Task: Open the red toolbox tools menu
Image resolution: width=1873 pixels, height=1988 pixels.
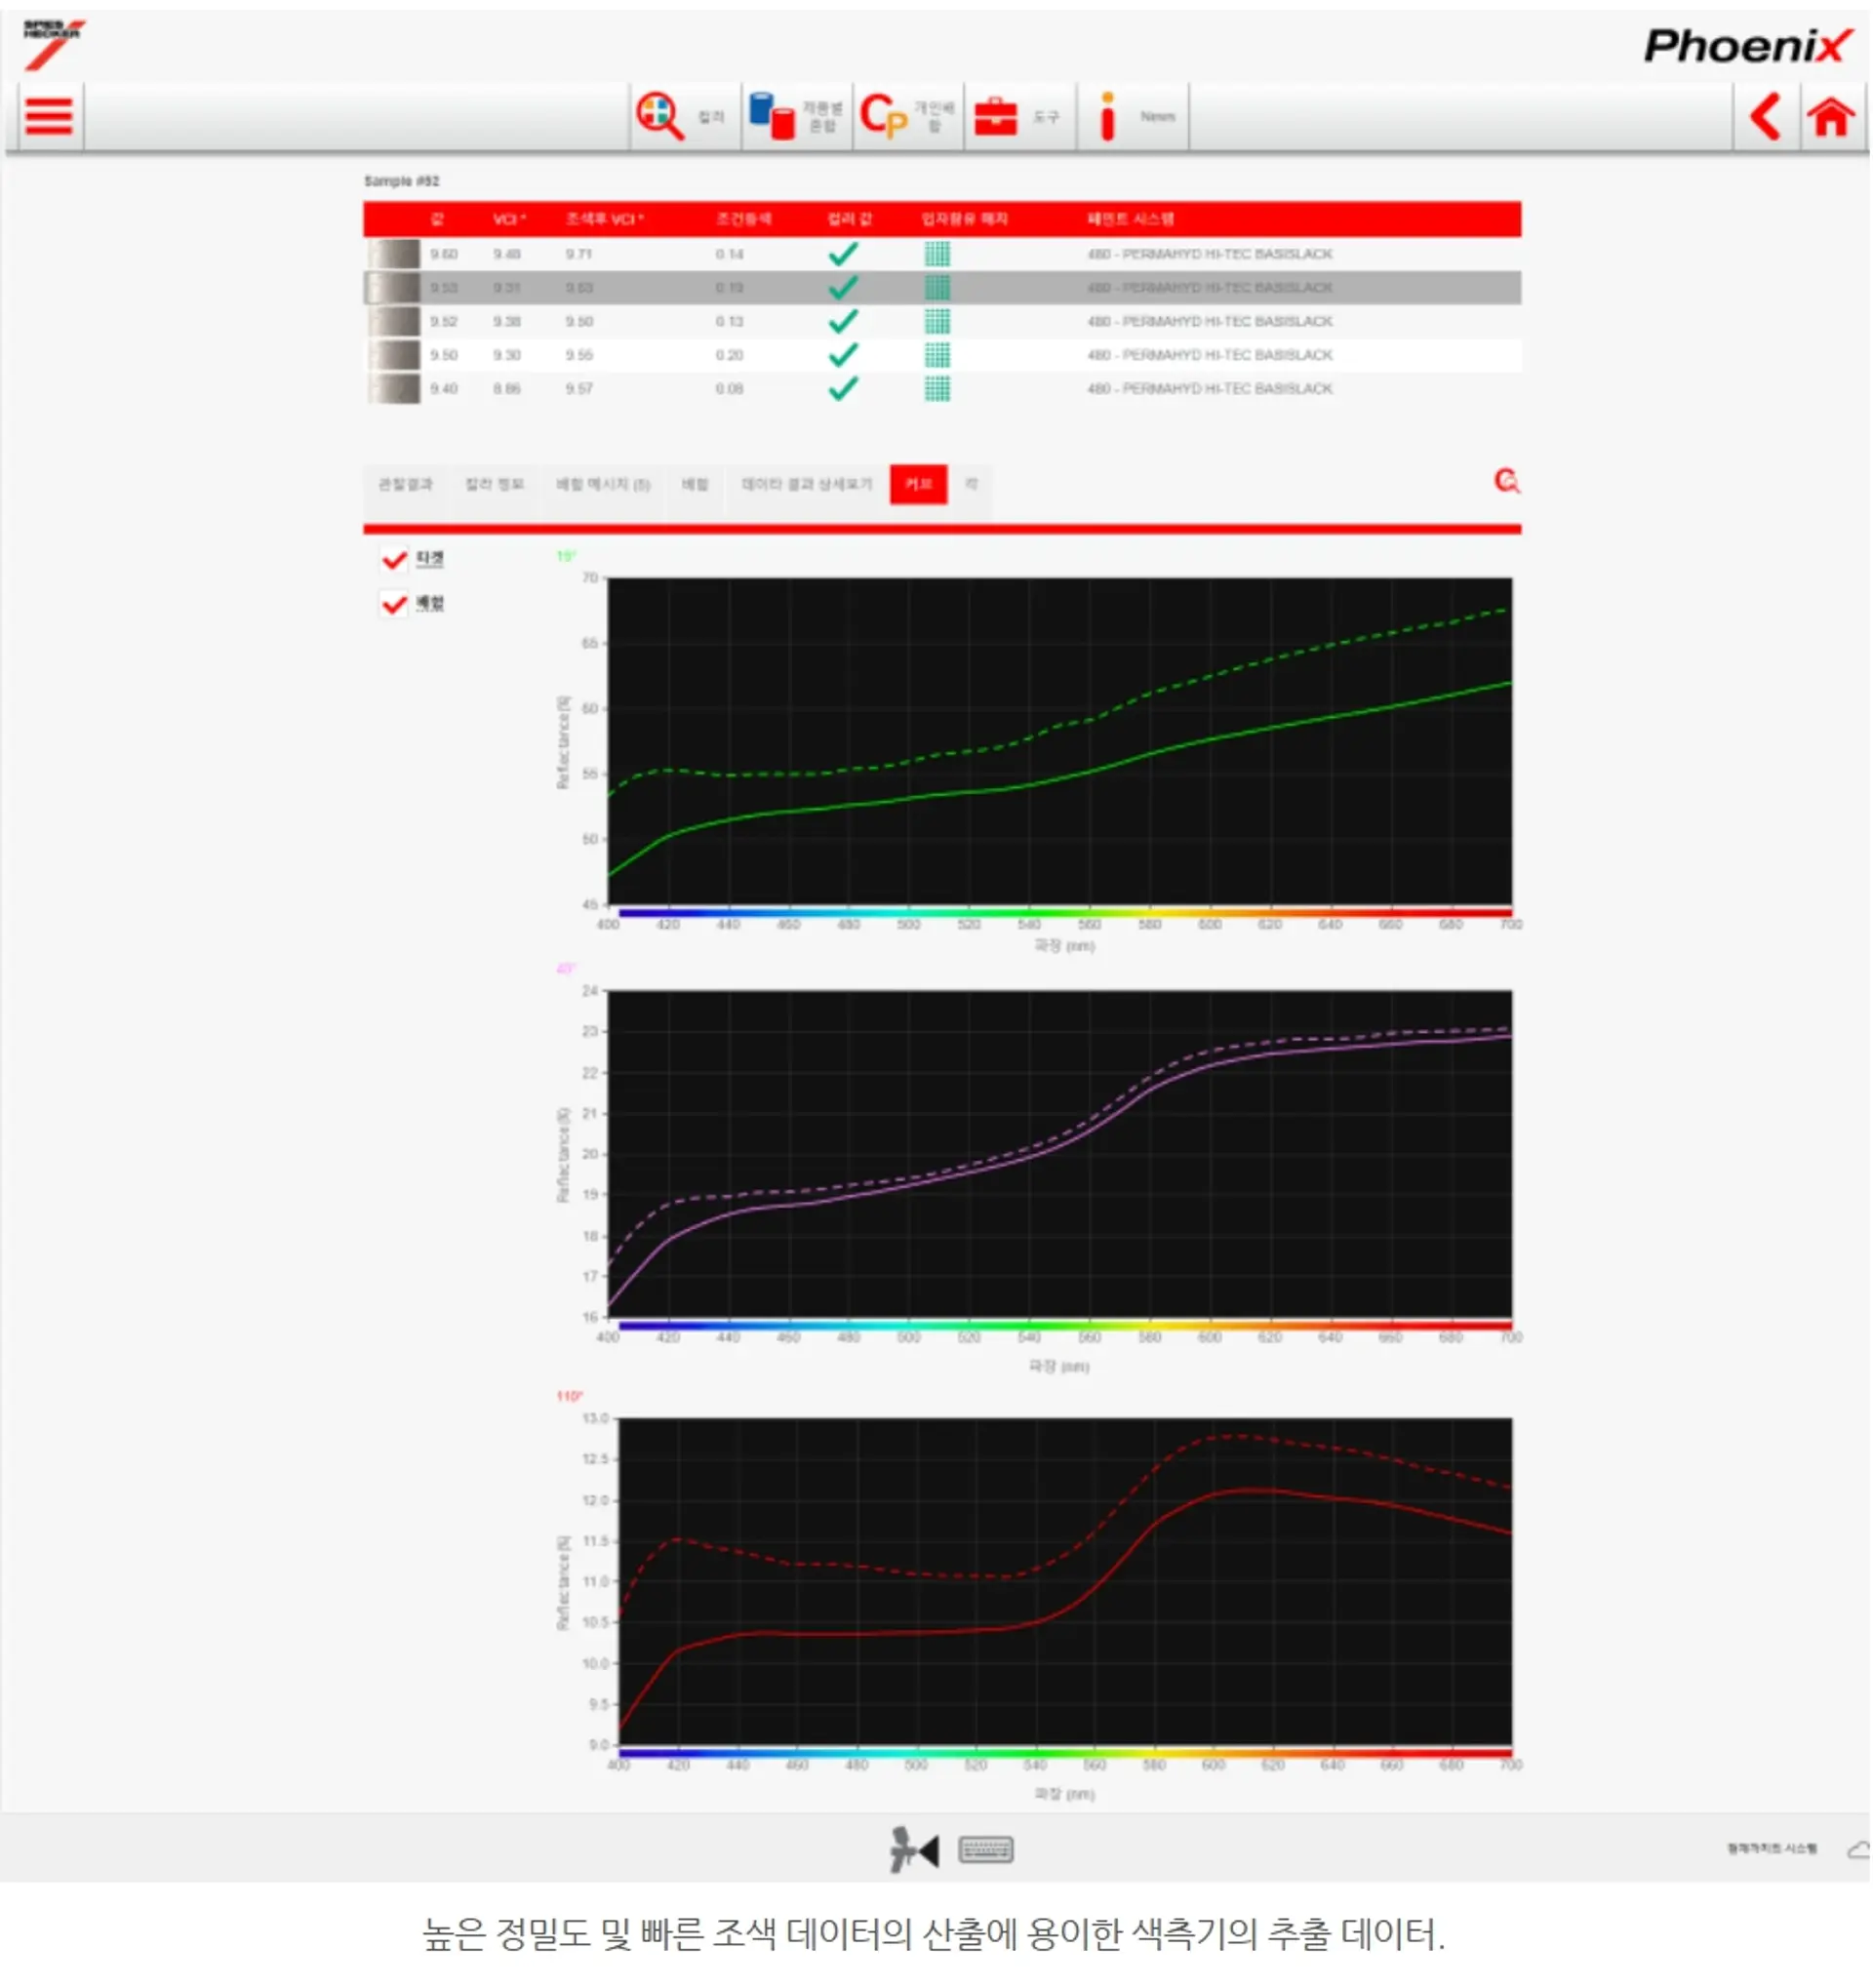Action: pos(996,116)
